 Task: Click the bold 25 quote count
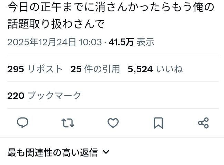click(76, 69)
